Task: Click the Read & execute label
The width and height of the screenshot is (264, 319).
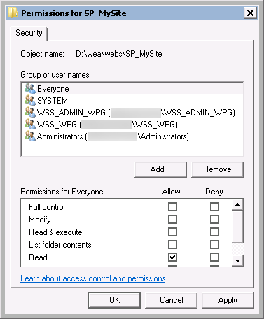Action: pos(55,232)
